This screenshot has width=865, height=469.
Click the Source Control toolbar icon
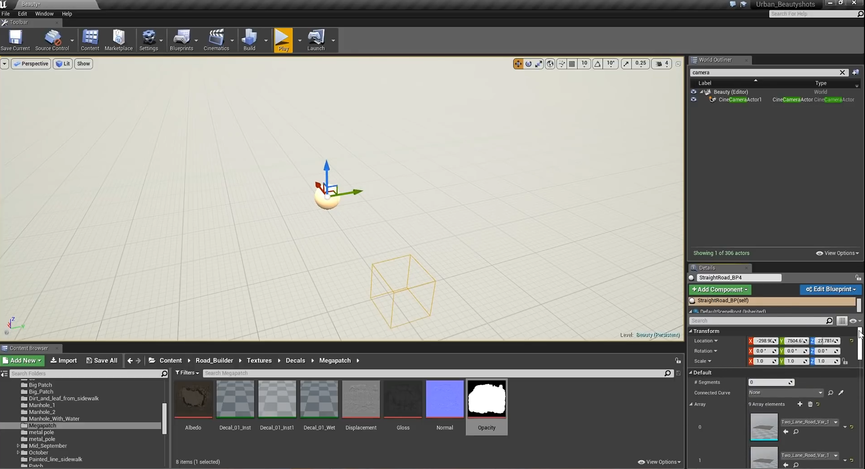click(52, 40)
